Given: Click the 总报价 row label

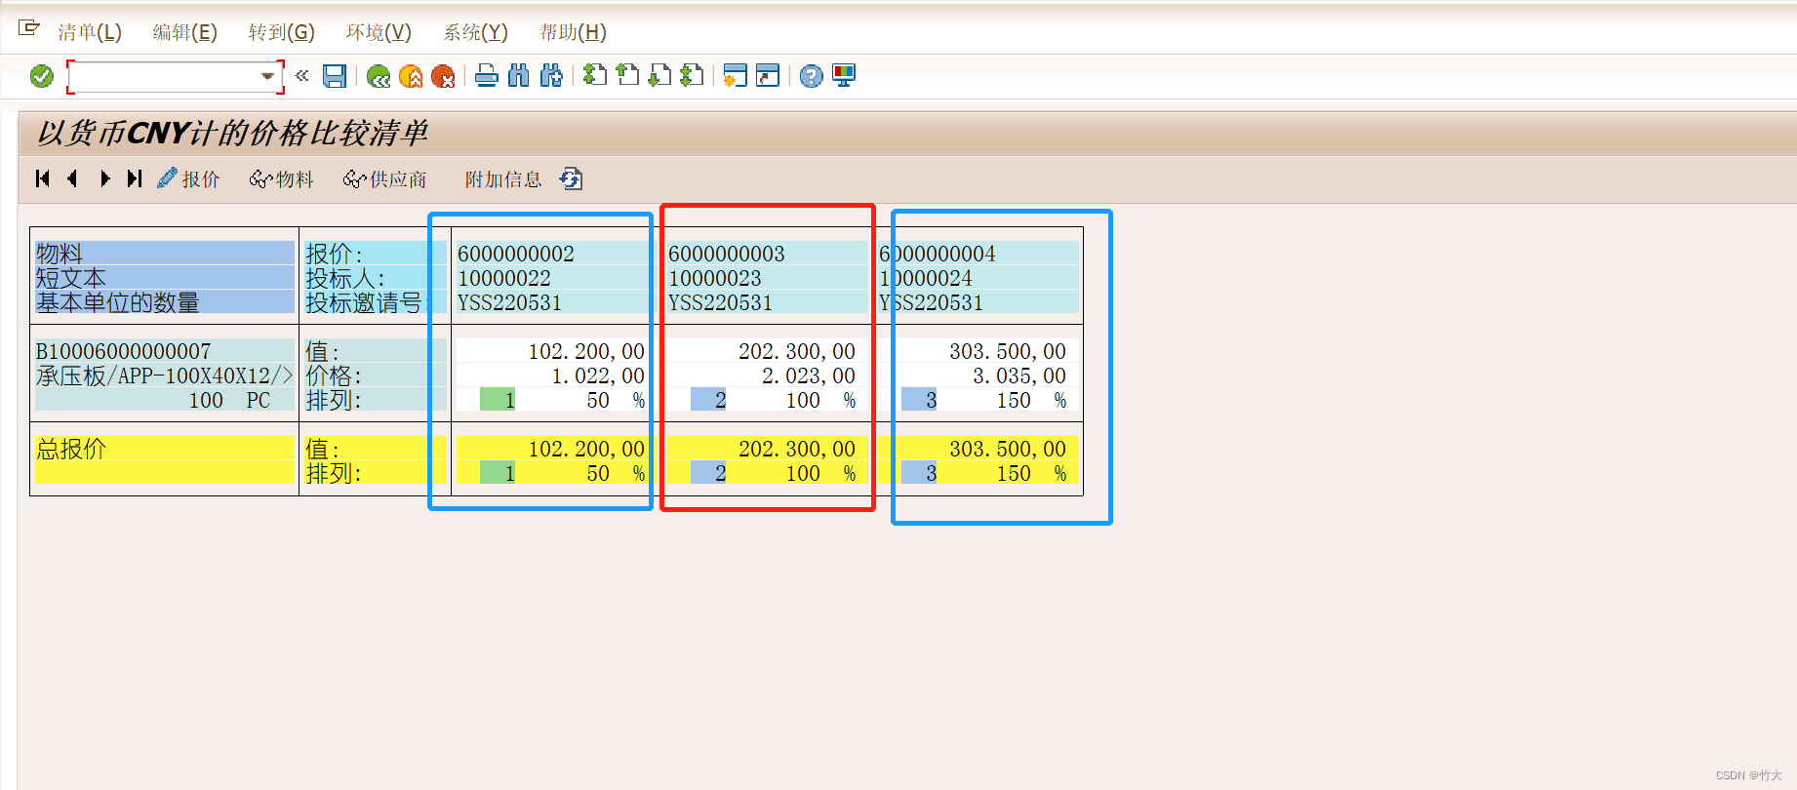Looking at the screenshot, I should [71, 449].
